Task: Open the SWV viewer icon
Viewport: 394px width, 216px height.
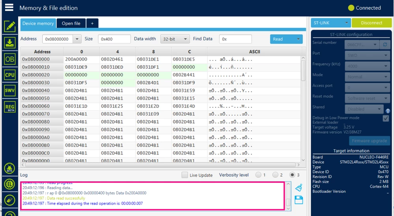Action: pos(10,91)
